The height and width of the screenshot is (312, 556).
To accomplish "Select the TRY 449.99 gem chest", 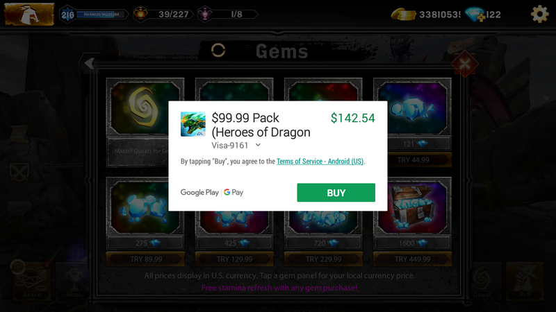I will point(412,259).
